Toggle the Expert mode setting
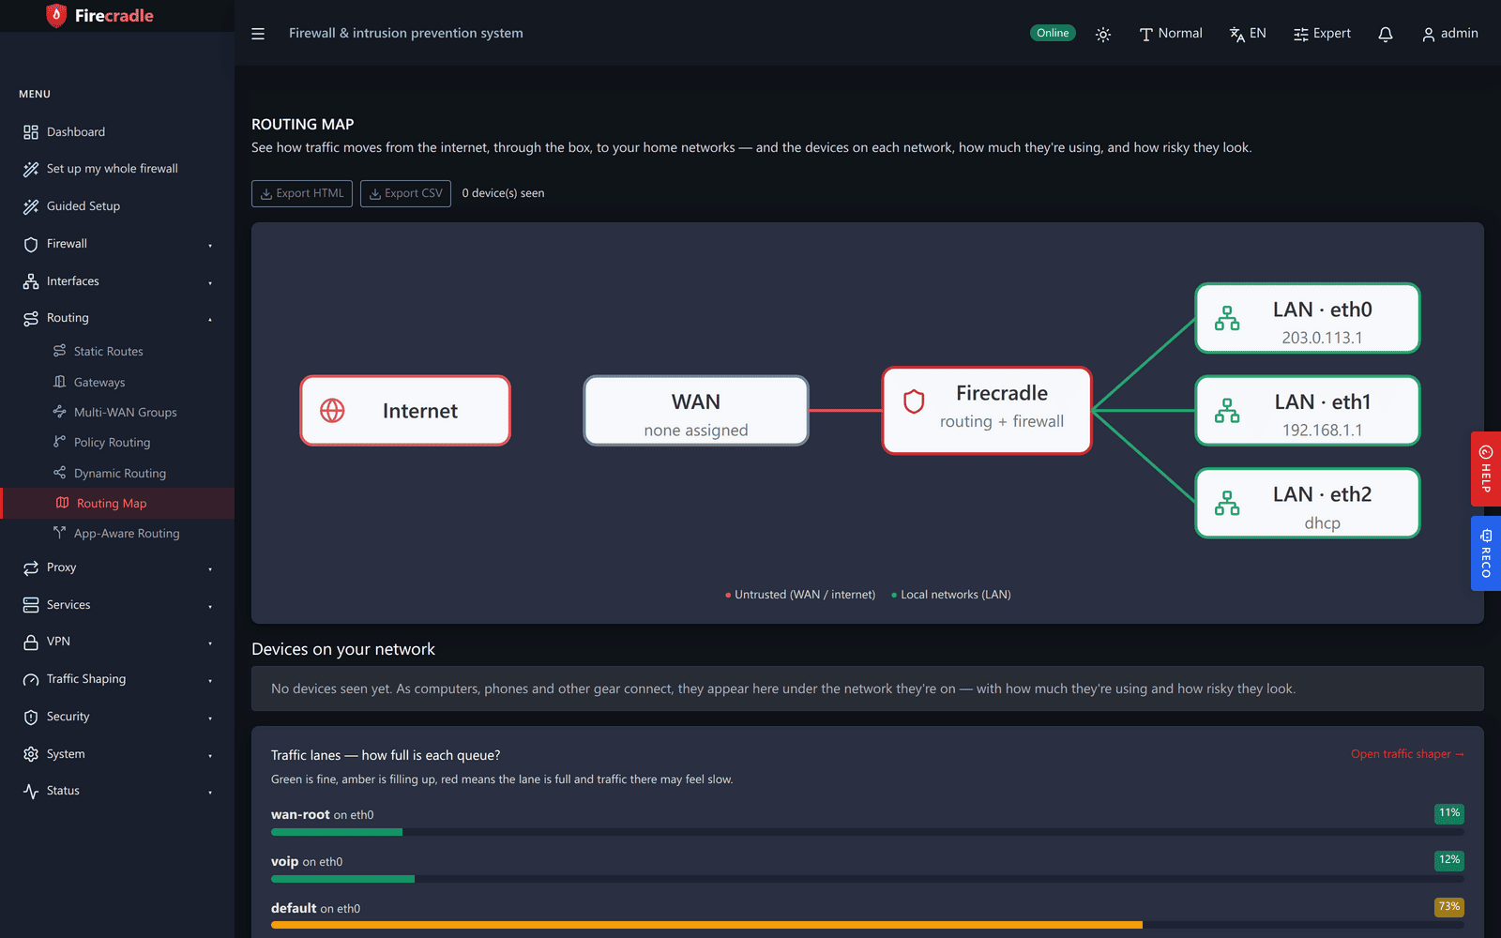 1322,34
